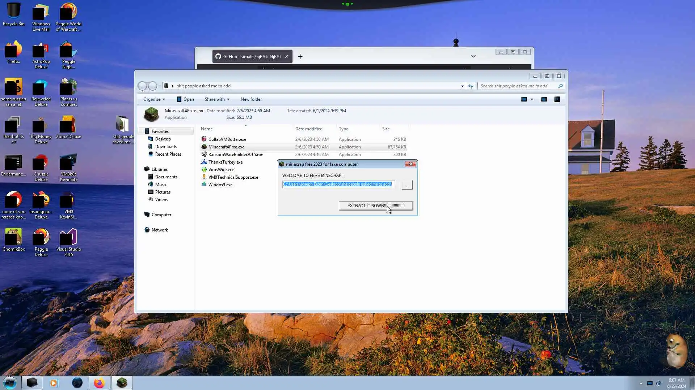Screen dimensions: 695x390
Task: Click the New folder toolbar item
Action: coord(251,99)
